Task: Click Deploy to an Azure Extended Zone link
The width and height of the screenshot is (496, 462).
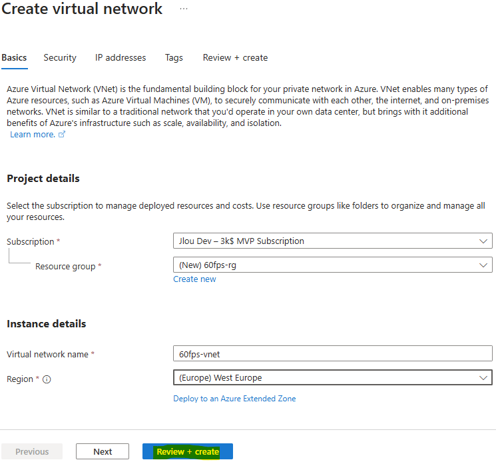Action: 234,399
